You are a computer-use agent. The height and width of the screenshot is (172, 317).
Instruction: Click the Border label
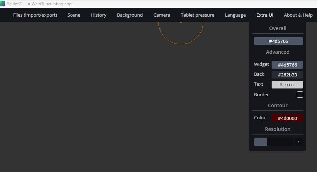click(261, 95)
